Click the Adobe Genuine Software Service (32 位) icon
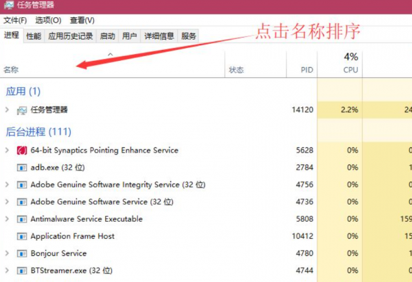Image resolution: width=412 pixels, height=282 pixels. pyautogui.click(x=22, y=202)
